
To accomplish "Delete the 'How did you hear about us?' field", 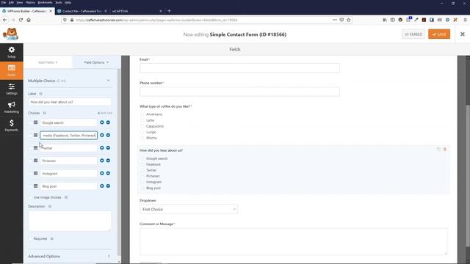I will coord(445,149).
